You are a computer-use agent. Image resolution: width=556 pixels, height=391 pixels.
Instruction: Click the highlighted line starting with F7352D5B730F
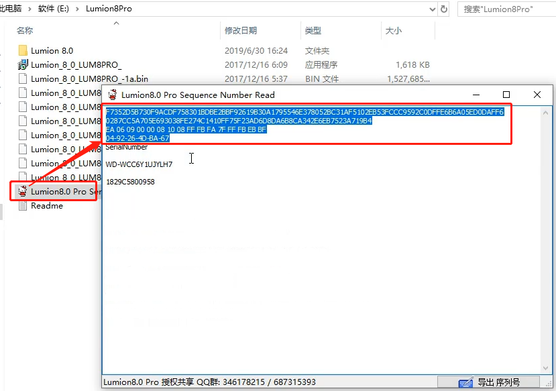click(x=304, y=112)
